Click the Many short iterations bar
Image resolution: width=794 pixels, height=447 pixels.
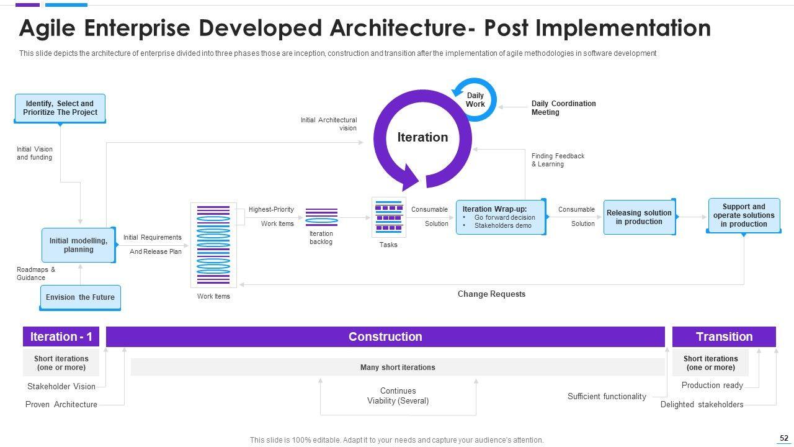click(398, 368)
